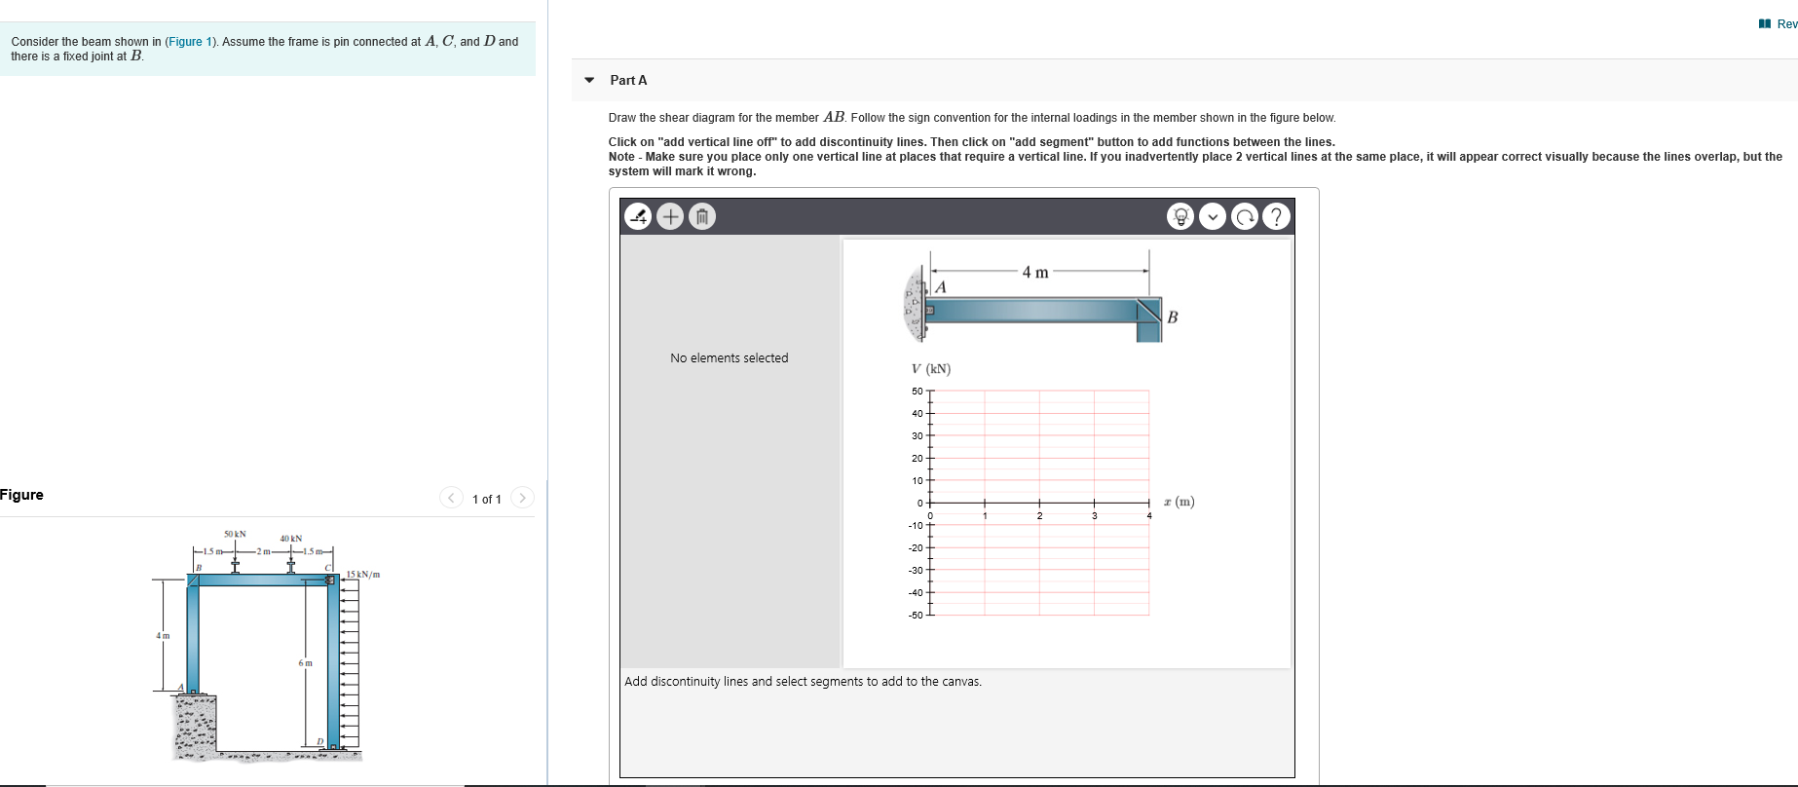The width and height of the screenshot is (1798, 787).
Task: Open the lightbulb hints button
Action: pyautogui.click(x=1180, y=216)
